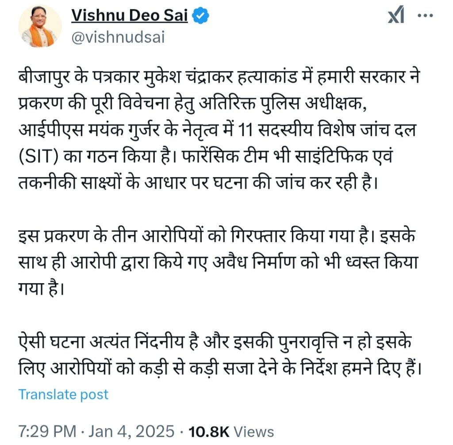Click the blue verified checkmark badge
This screenshot has height=445, width=453.
[200, 16]
